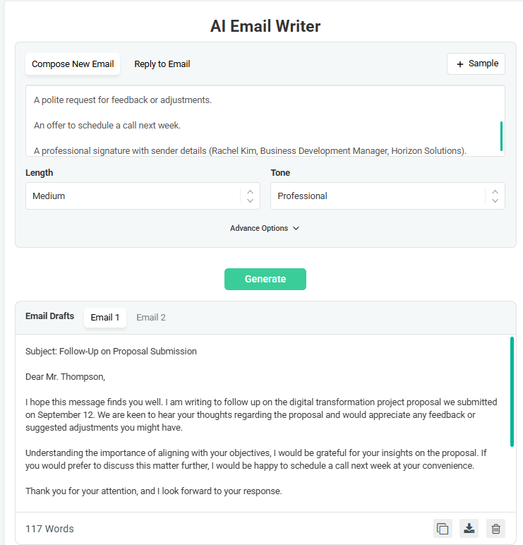Switch to Reply to Email tab
This screenshot has width=523, height=545.
point(162,64)
